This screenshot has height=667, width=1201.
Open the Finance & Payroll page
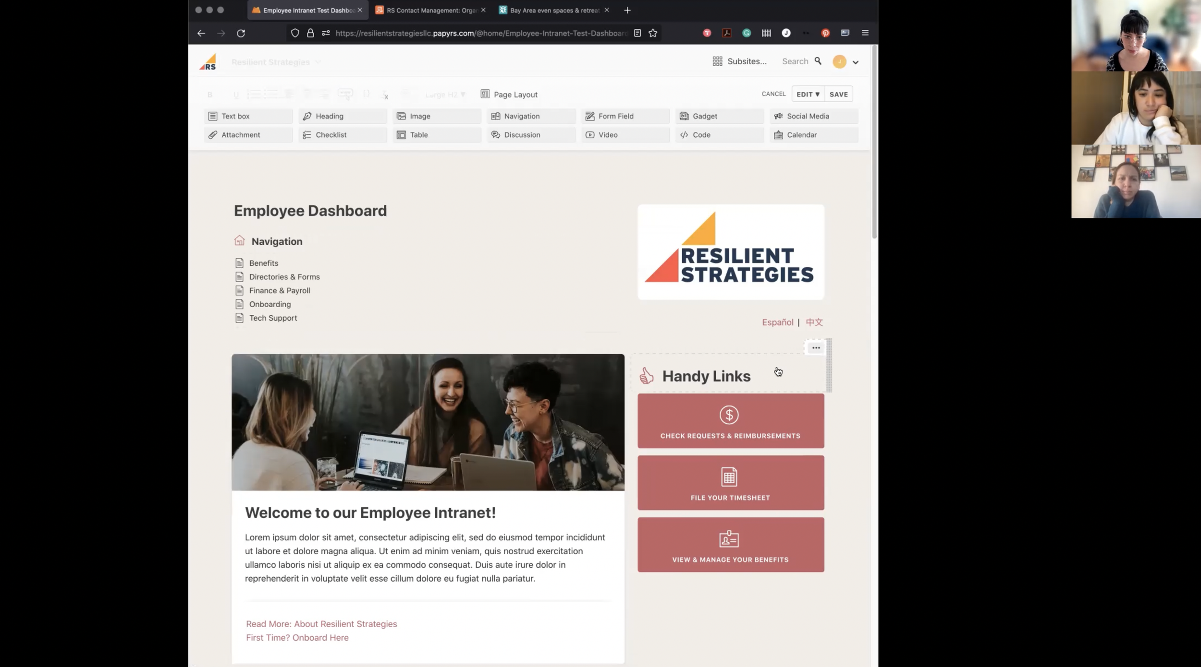(279, 291)
